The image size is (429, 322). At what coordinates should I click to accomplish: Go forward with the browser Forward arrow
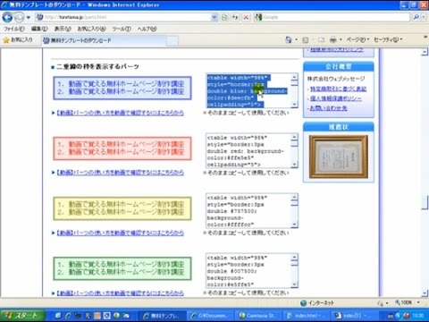pos(20,17)
